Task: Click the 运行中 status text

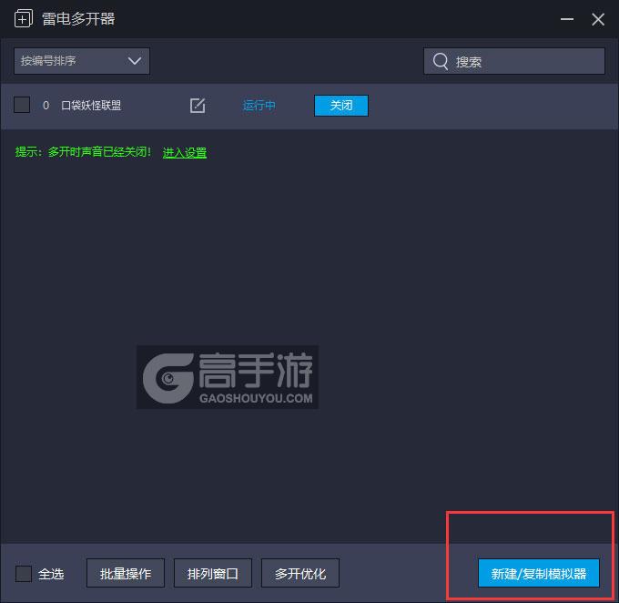Action: pos(259,106)
